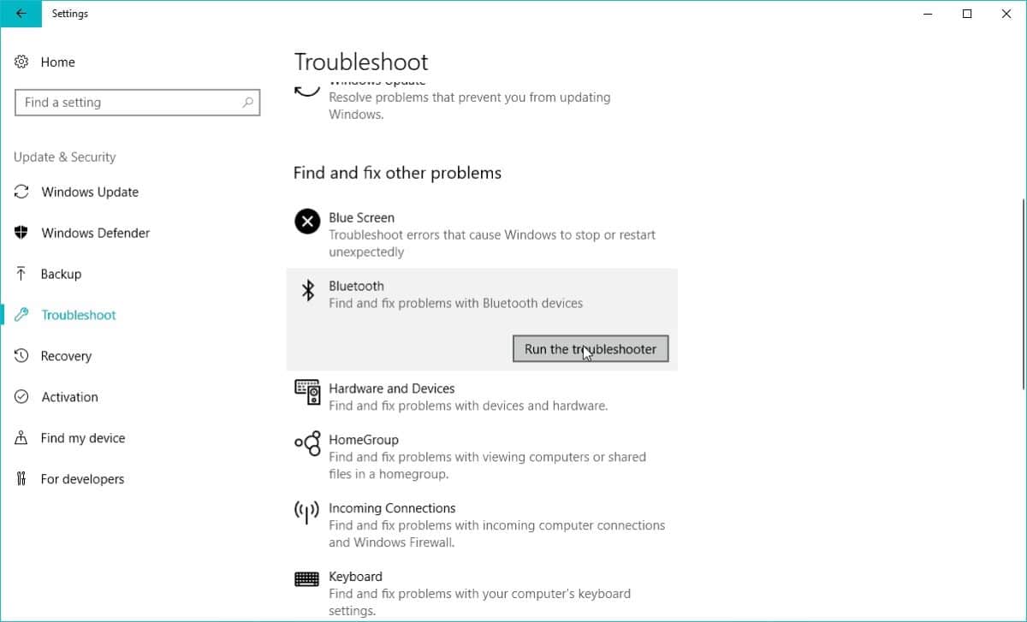Select the HomeGroup troubleshooter title

tap(364, 440)
